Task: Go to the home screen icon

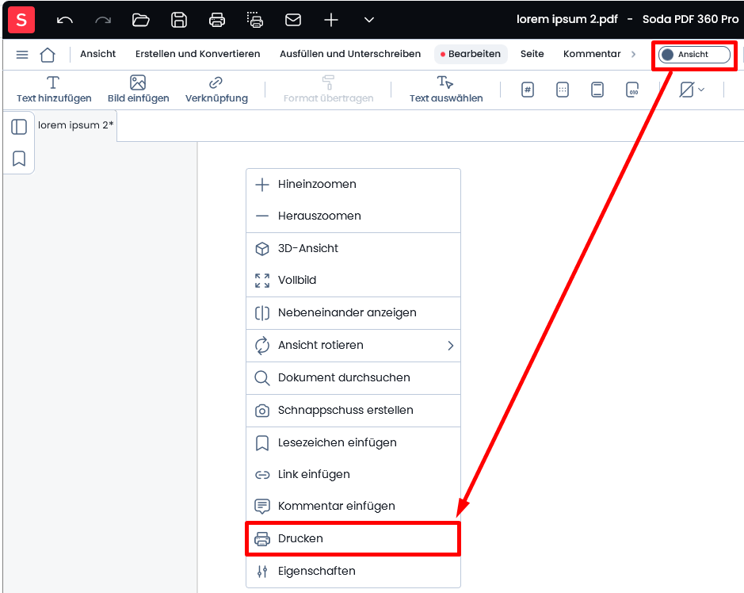Action: pos(48,55)
